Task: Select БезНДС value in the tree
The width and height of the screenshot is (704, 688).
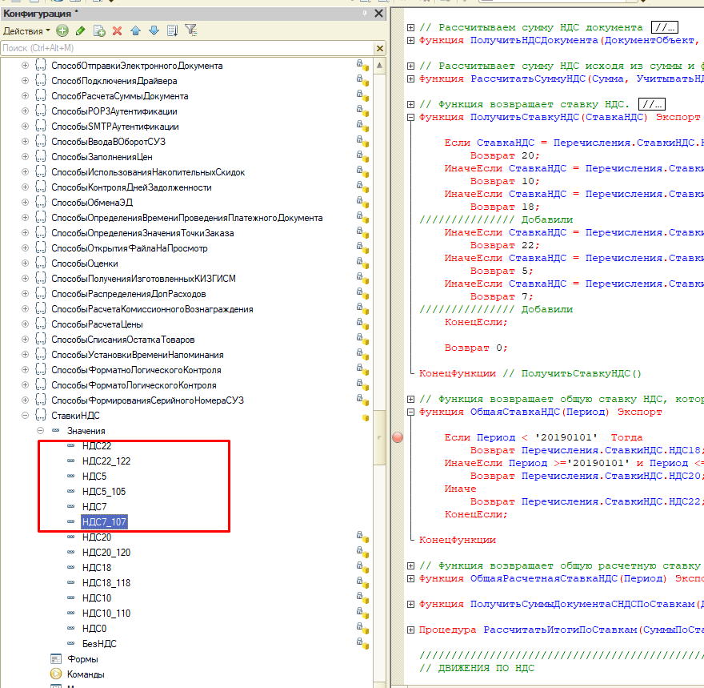Action: click(99, 644)
